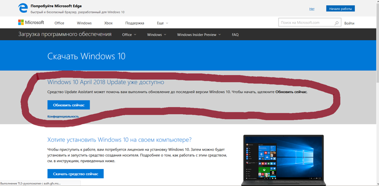The height and width of the screenshot is (186, 379).
Task: Click heading Windows 10 April 2018 Update уже доступно
Action: pos(106,82)
